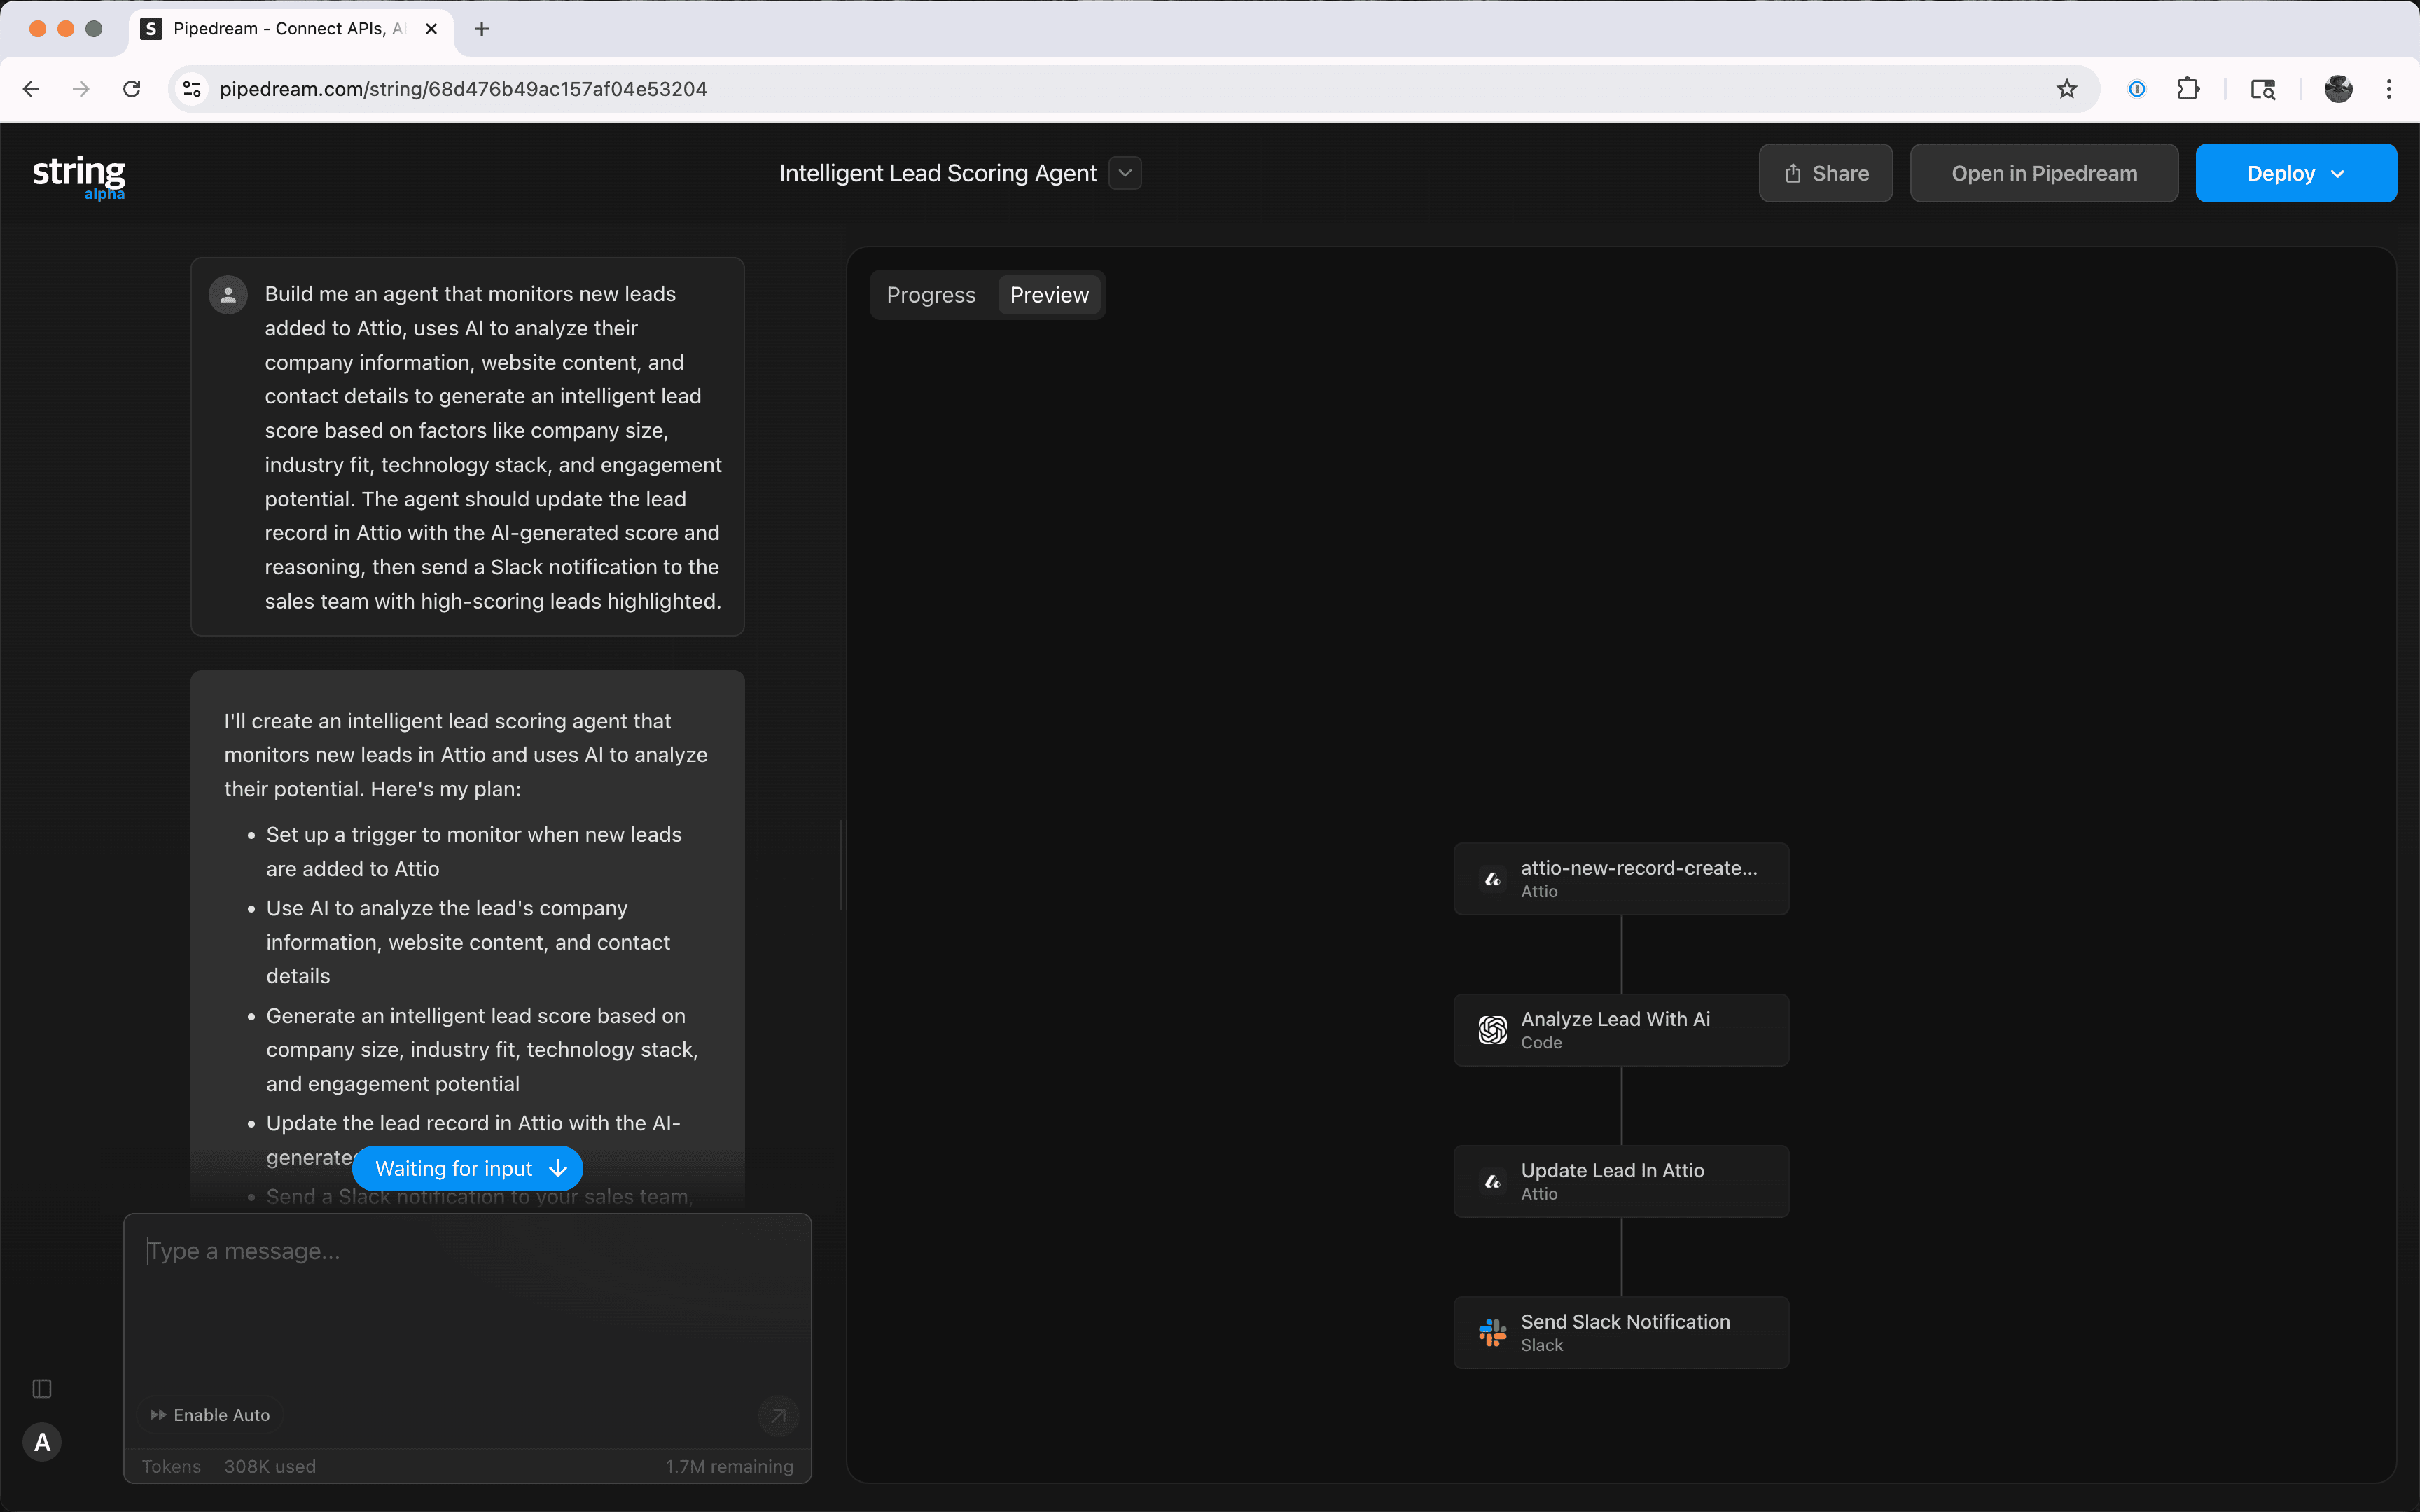
Task: Open the Chrome three-dot menu
Action: [2389, 89]
